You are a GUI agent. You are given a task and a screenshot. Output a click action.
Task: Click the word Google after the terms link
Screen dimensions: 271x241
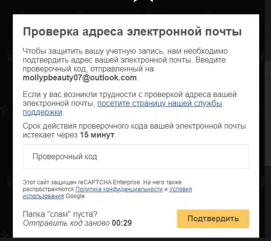click(x=75, y=196)
